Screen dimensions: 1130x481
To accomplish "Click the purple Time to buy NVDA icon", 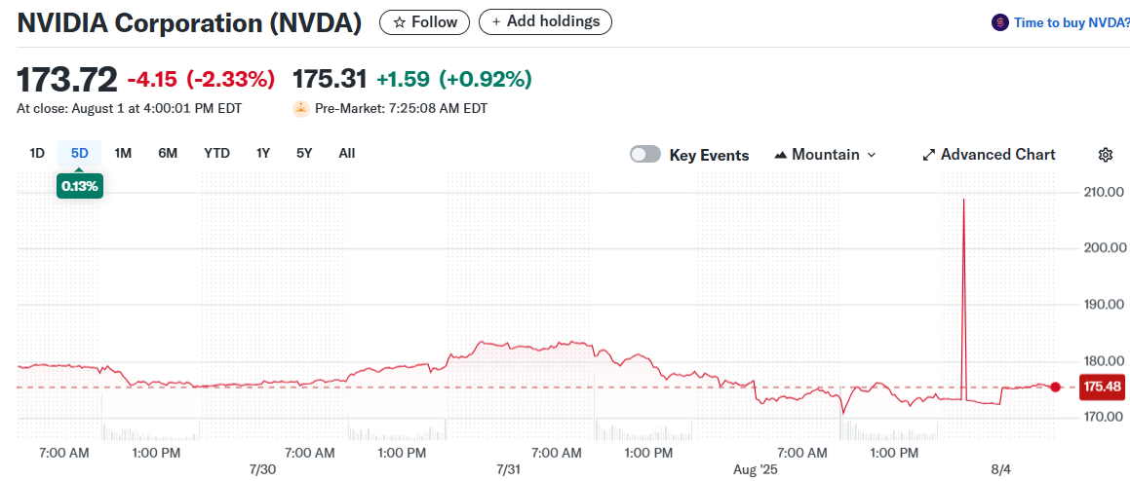I will pos(999,22).
